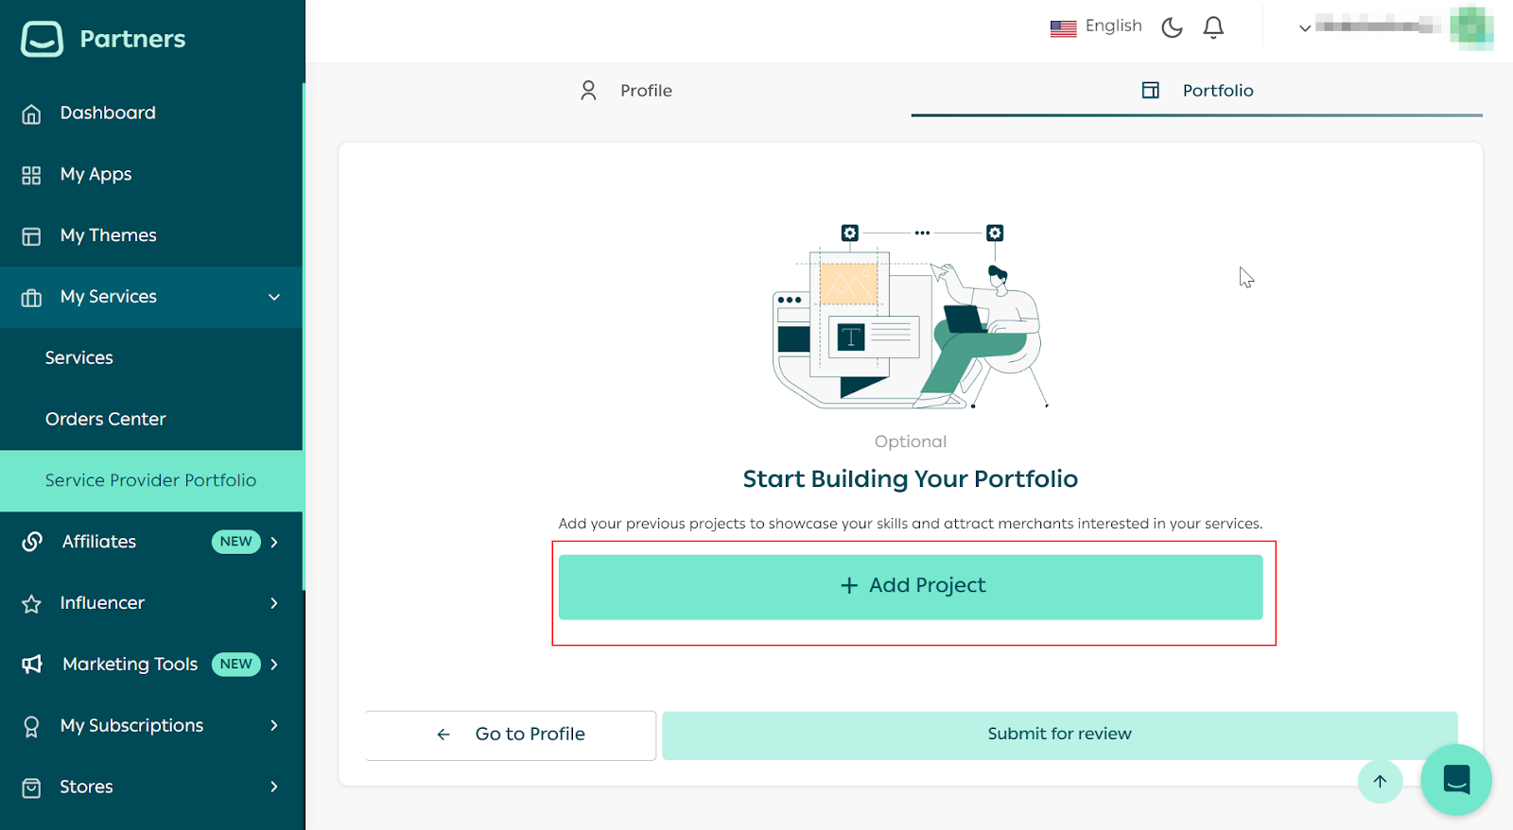This screenshot has width=1513, height=830.
Task: Switch to the Profile tab
Action: [x=626, y=91]
